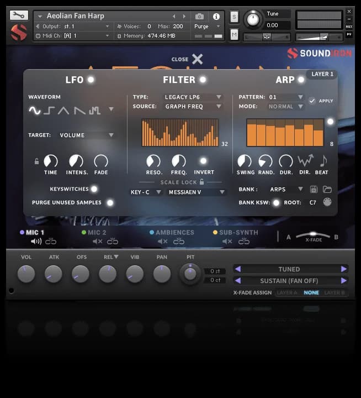
Task: Select the sine wave LFO waveform
Action: (35, 111)
